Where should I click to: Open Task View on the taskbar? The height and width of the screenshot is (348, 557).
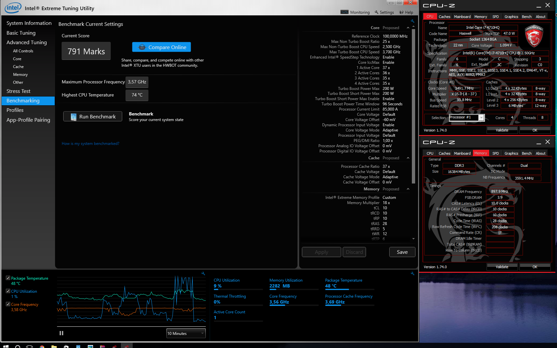pos(29,346)
